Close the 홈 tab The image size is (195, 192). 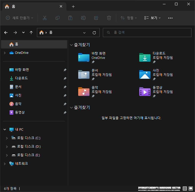point(61,6)
